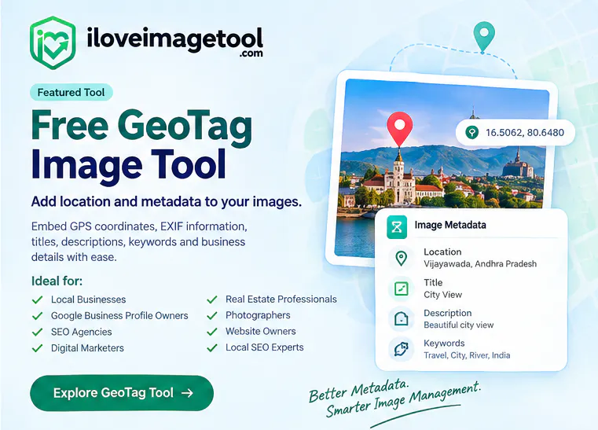Click the iloveimagetool.com brand name
Image resolution: width=598 pixels, height=430 pixels.
point(175,41)
